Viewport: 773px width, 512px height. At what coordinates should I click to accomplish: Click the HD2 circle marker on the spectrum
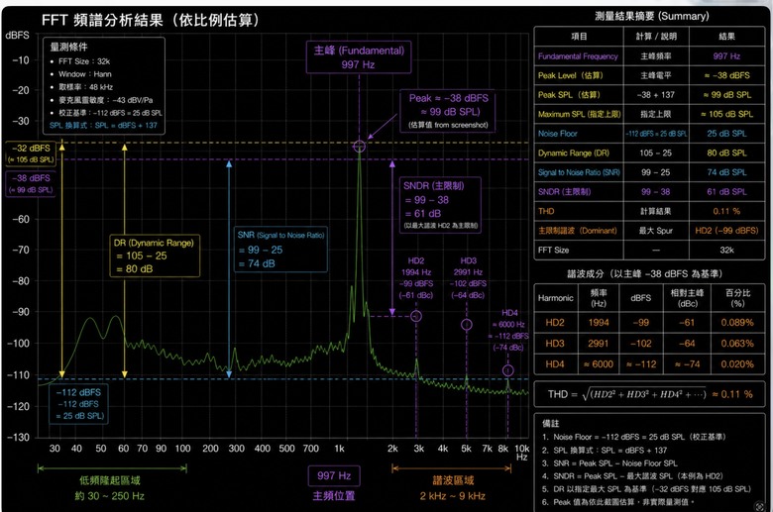pyautogui.click(x=416, y=316)
